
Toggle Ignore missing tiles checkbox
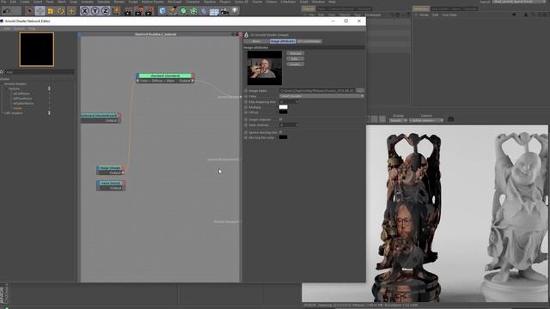point(281,132)
